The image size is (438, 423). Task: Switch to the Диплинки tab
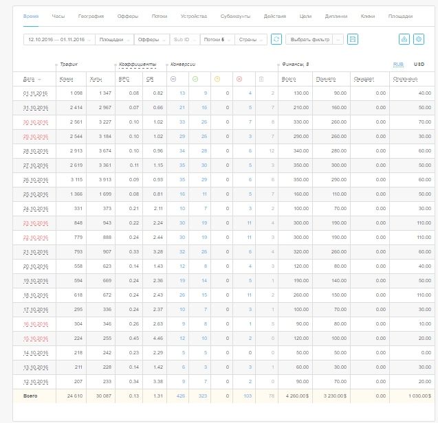coord(336,16)
